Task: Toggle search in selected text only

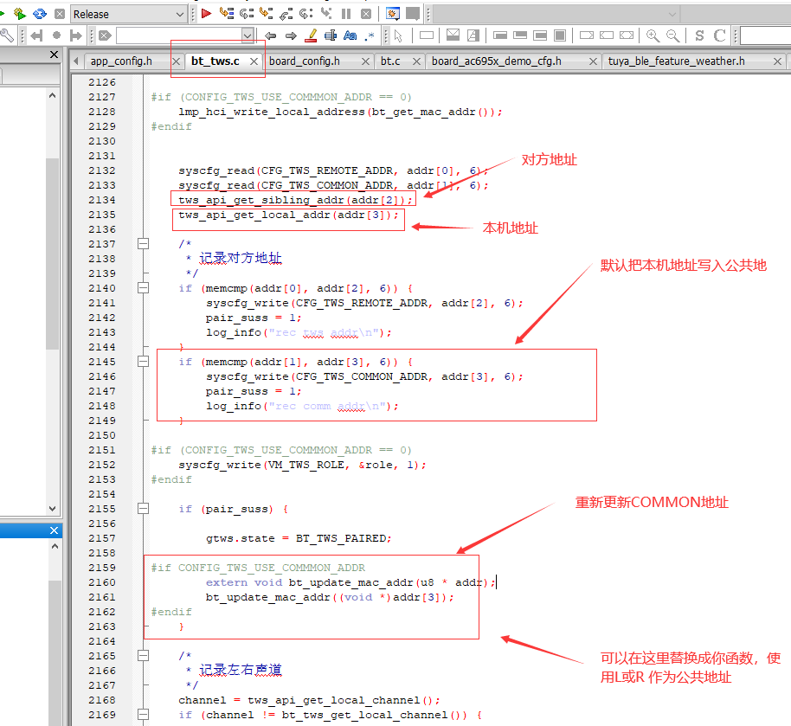Action: (x=331, y=35)
